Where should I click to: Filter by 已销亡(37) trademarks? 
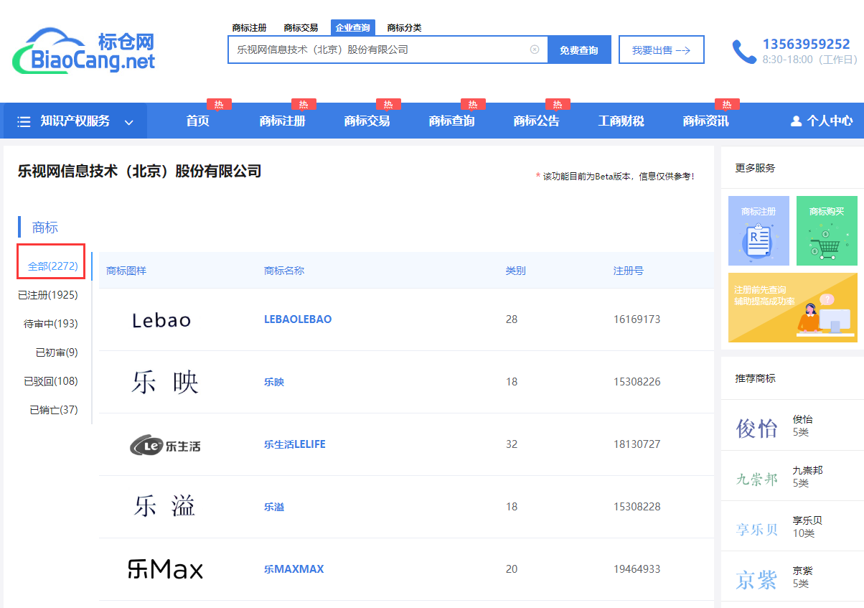pyautogui.click(x=54, y=410)
